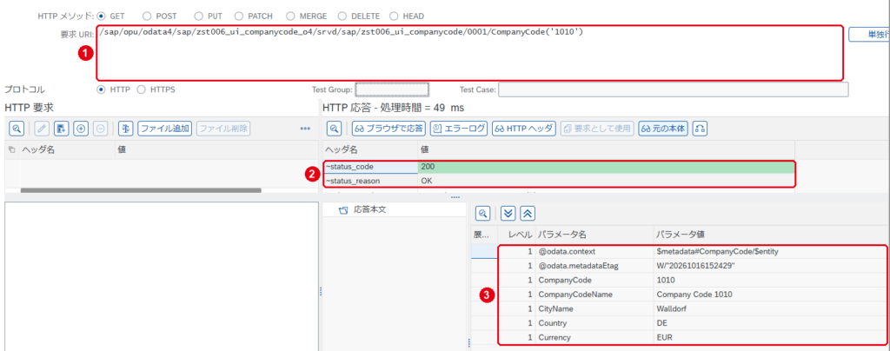Select the CityName parameter cell
This screenshot has width=890, height=351.
(x=594, y=309)
